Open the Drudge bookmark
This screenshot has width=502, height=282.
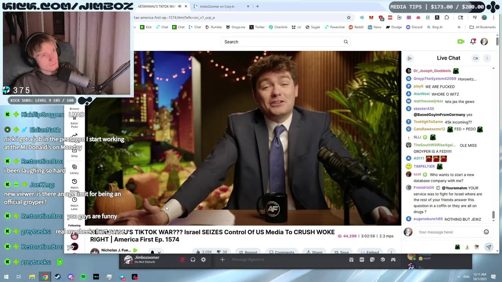(x=394, y=27)
